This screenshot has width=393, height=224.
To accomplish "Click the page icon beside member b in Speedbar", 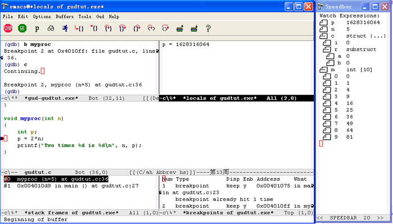I will [330, 63].
